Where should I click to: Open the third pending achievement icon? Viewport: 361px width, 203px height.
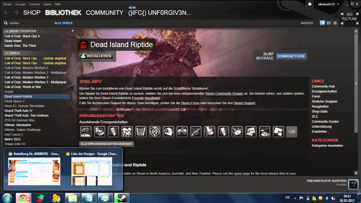[x=113, y=132]
